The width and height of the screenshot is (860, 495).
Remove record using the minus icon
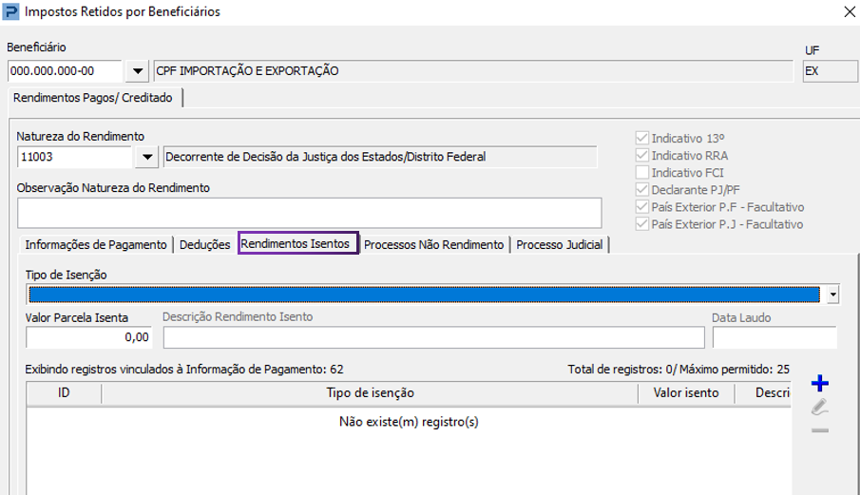click(x=819, y=430)
